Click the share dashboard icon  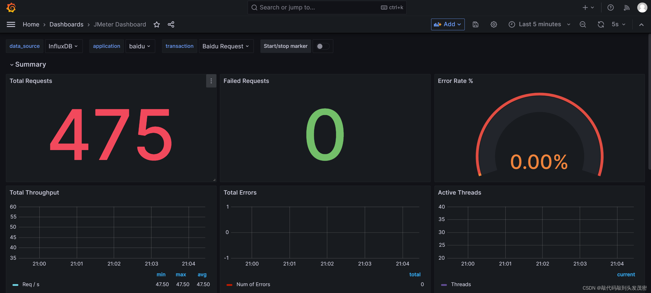171,24
